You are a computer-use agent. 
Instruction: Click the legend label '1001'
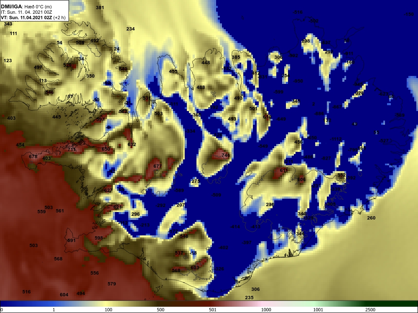[x=318, y=310]
